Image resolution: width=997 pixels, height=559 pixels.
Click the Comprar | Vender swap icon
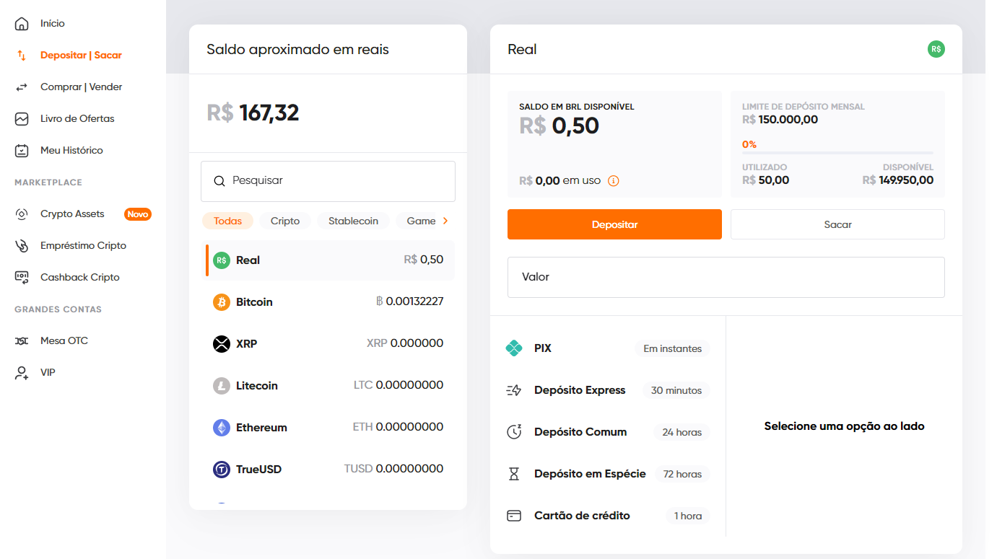pos(22,87)
